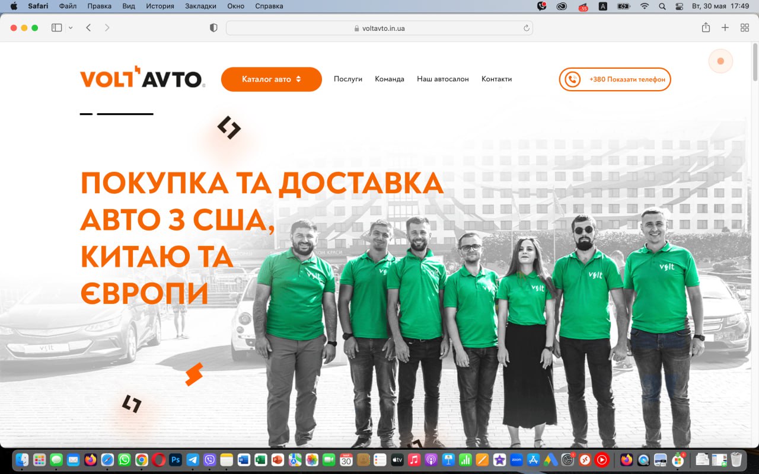
Task: Open Photos from the Dock
Action: pos(312,460)
